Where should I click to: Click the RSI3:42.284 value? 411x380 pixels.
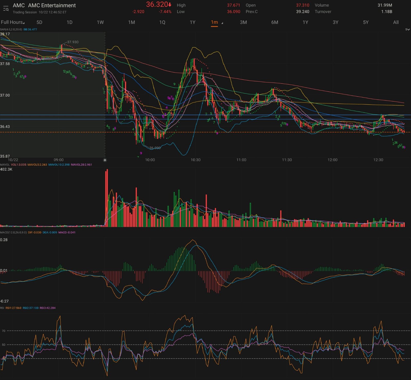[48, 308]
